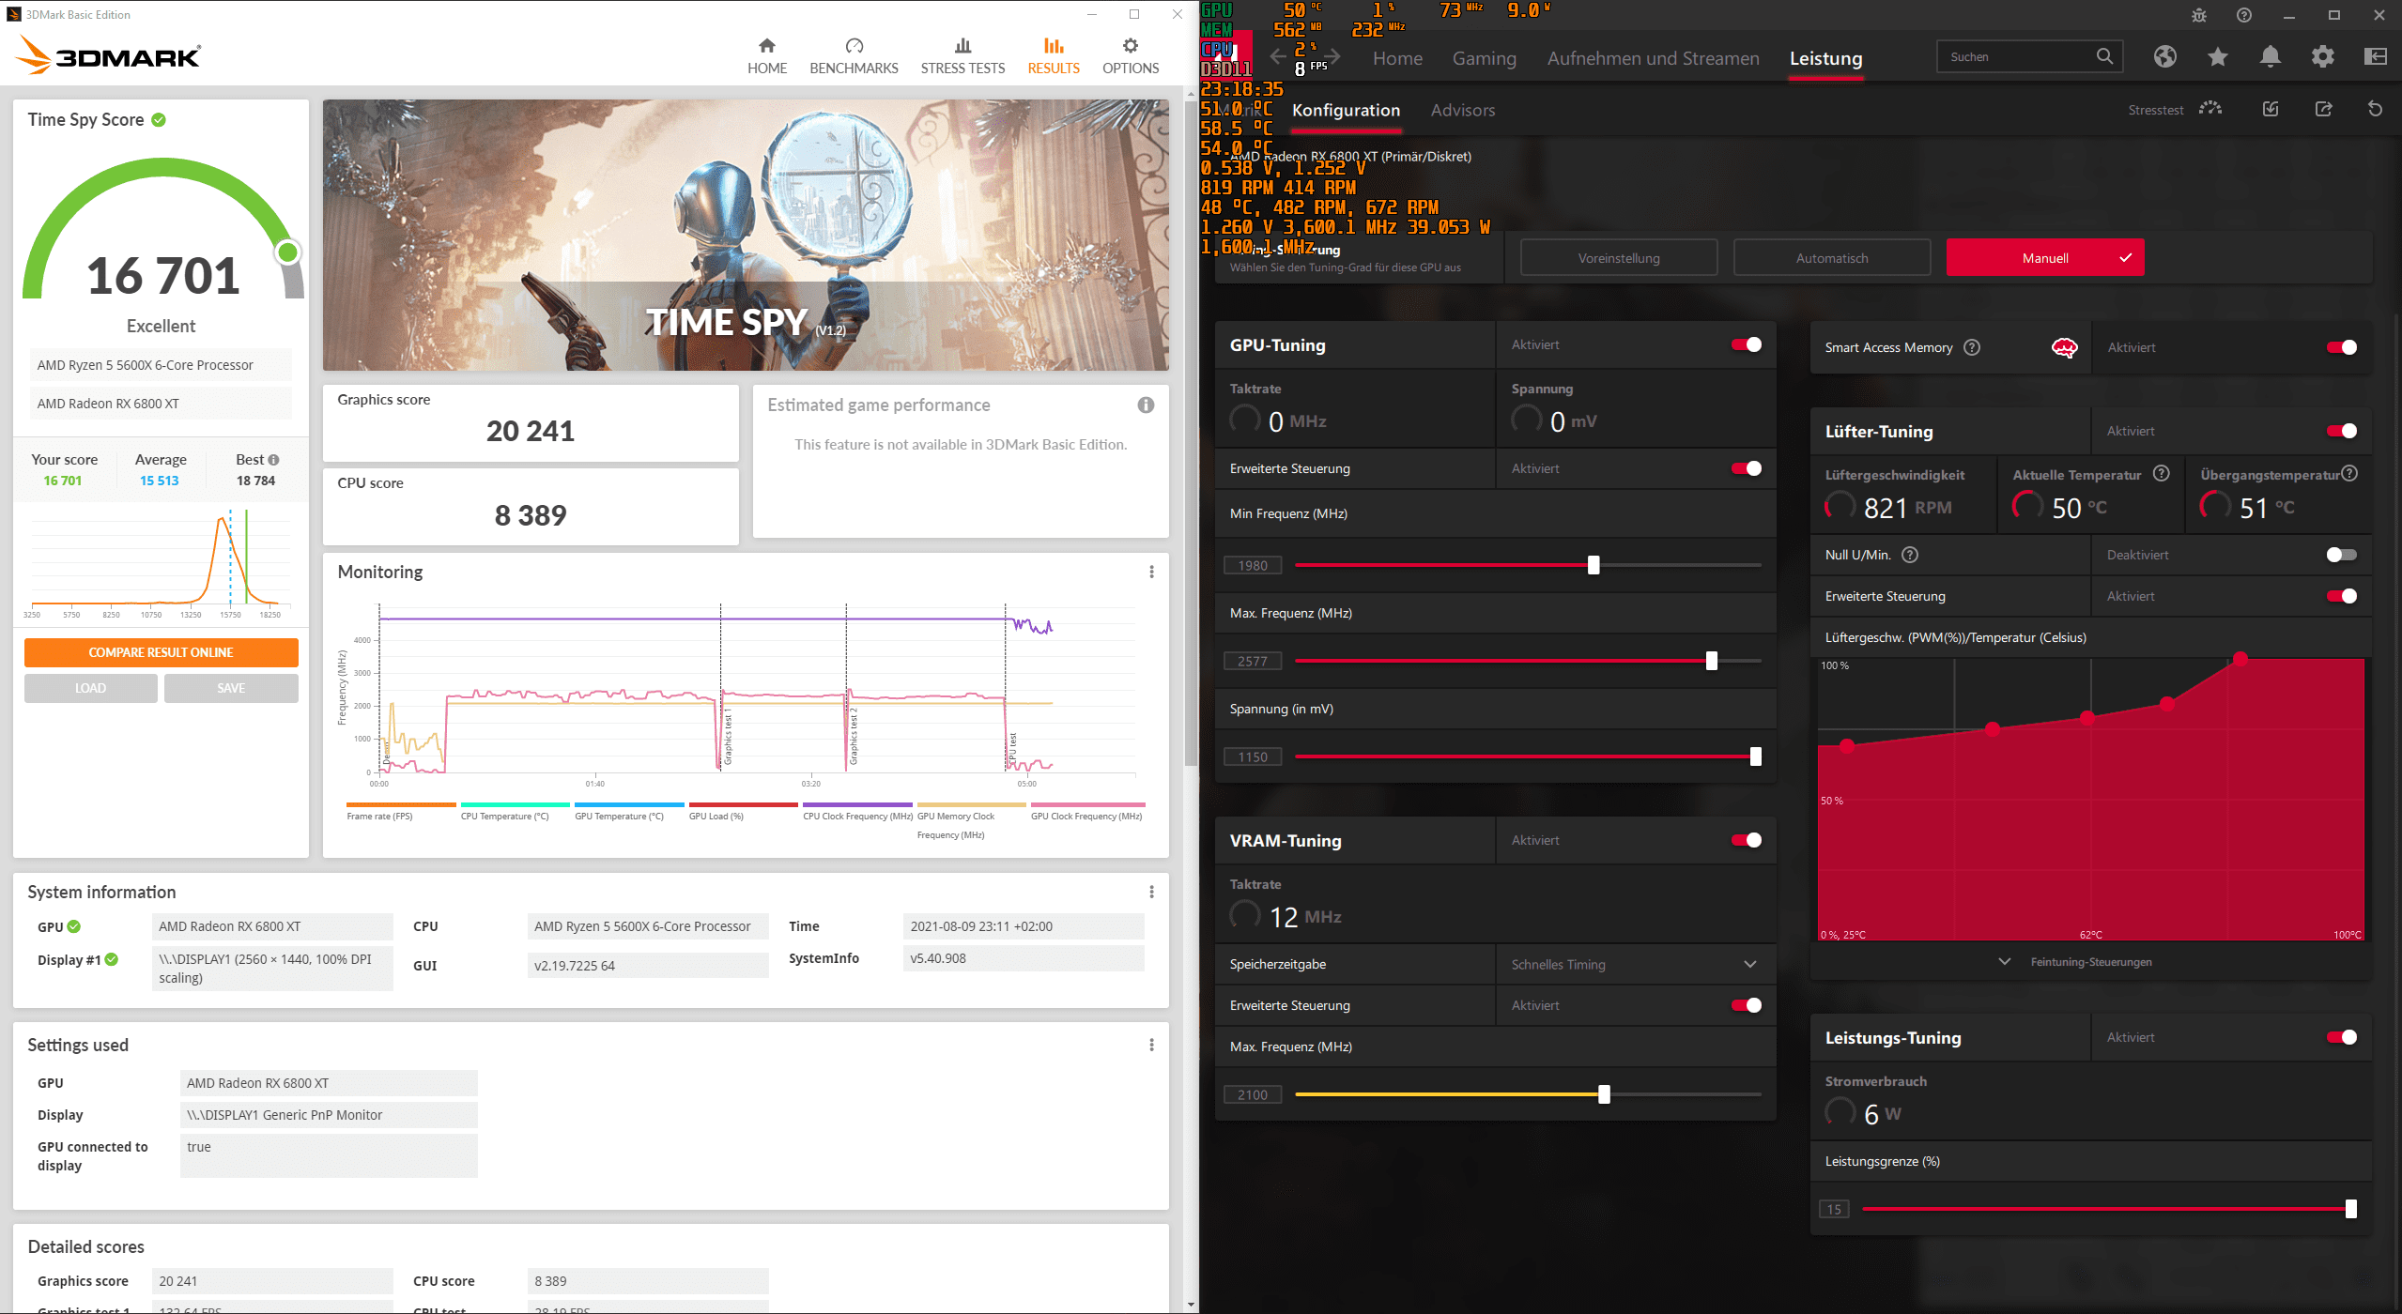Toggle Lüfter Erweiterte Steuerung switch
This screenshot has height=1314, width=2402.
coord(2342,596)
